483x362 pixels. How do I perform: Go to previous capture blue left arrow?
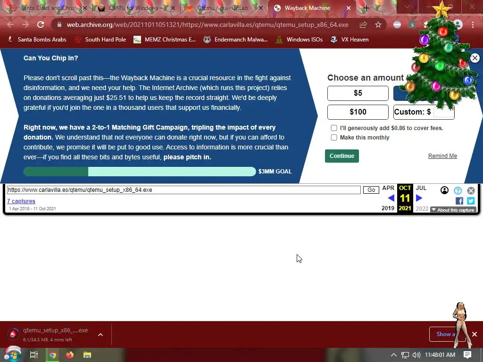[x=391, y=198]
